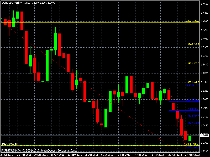Click the 1.3780 price scale value

click(x=205, y=56)
